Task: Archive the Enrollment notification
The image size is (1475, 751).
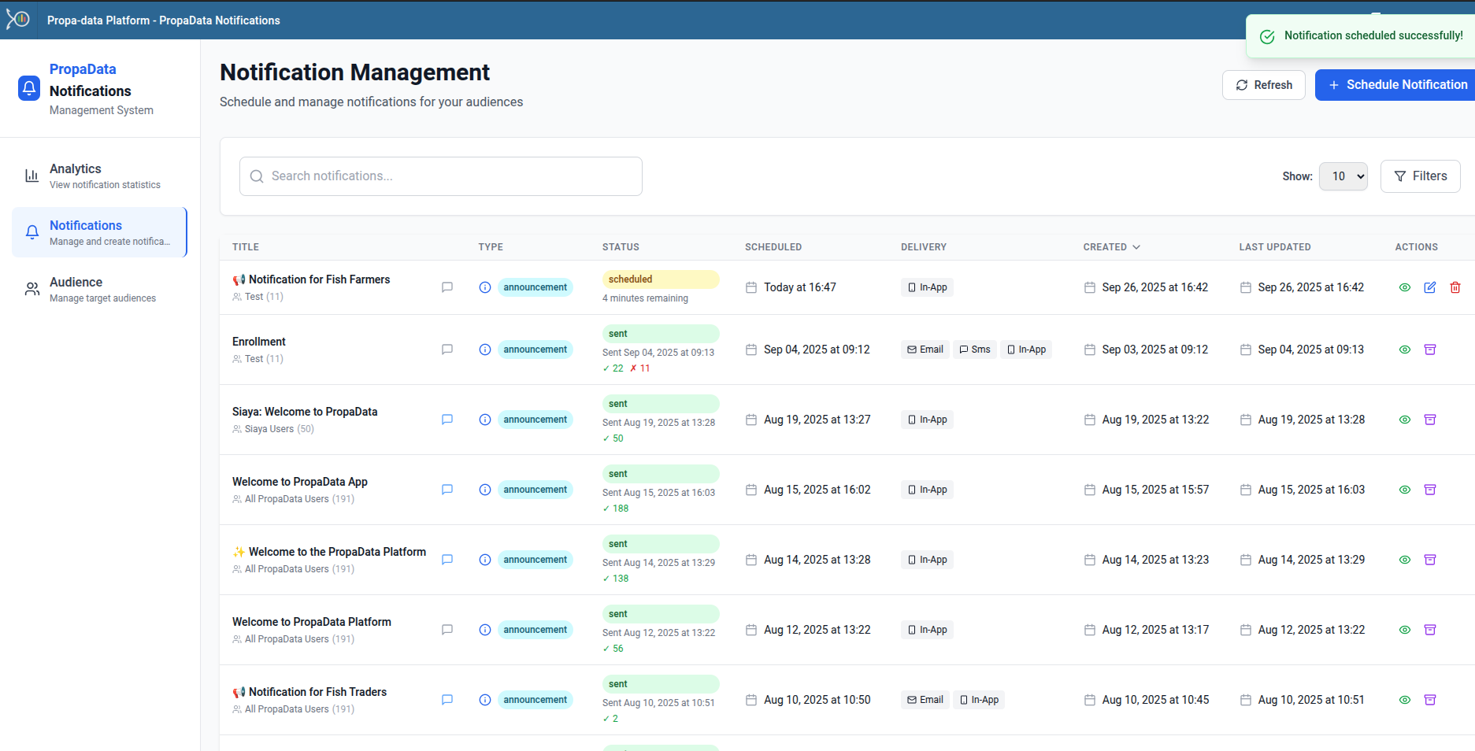Action: pos(1429,350)
